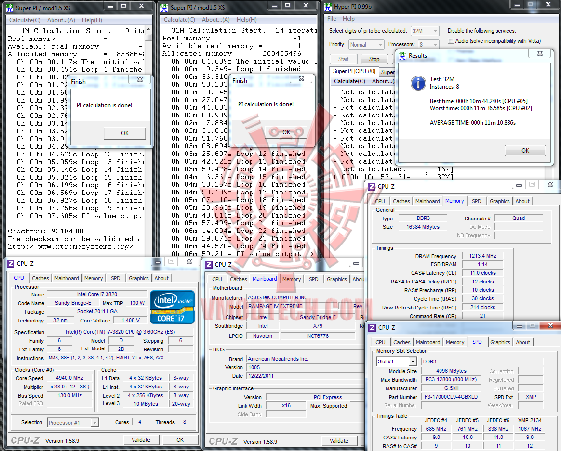Click Intel Core i7 inside logo

172,307
